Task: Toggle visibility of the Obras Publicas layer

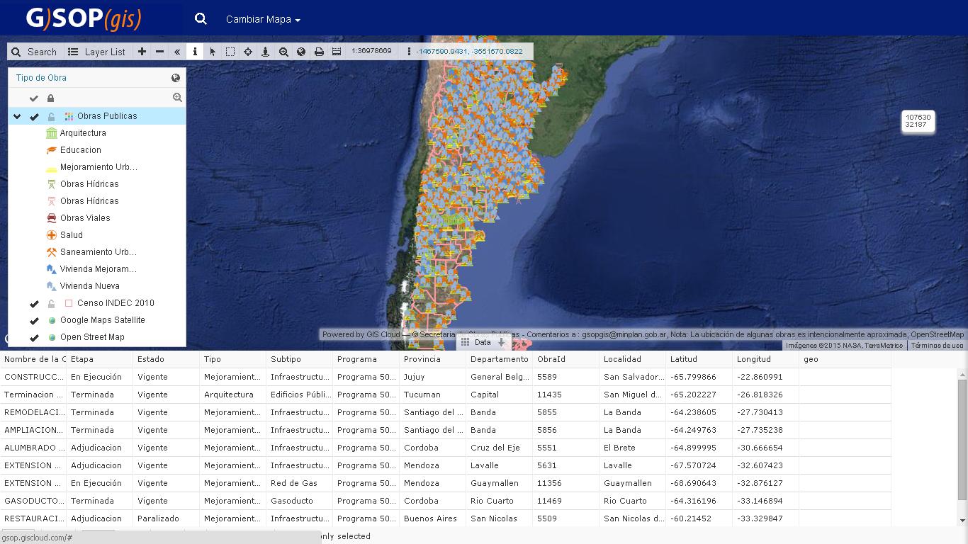Action: (33, 115)
